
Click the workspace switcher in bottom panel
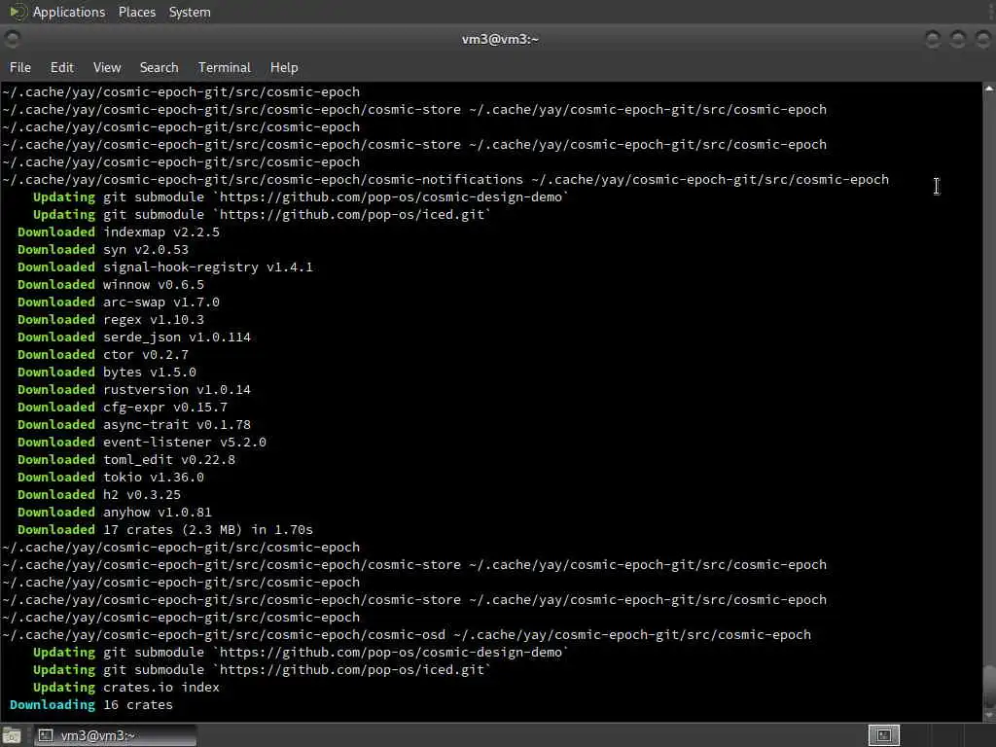tap(883, 735)
